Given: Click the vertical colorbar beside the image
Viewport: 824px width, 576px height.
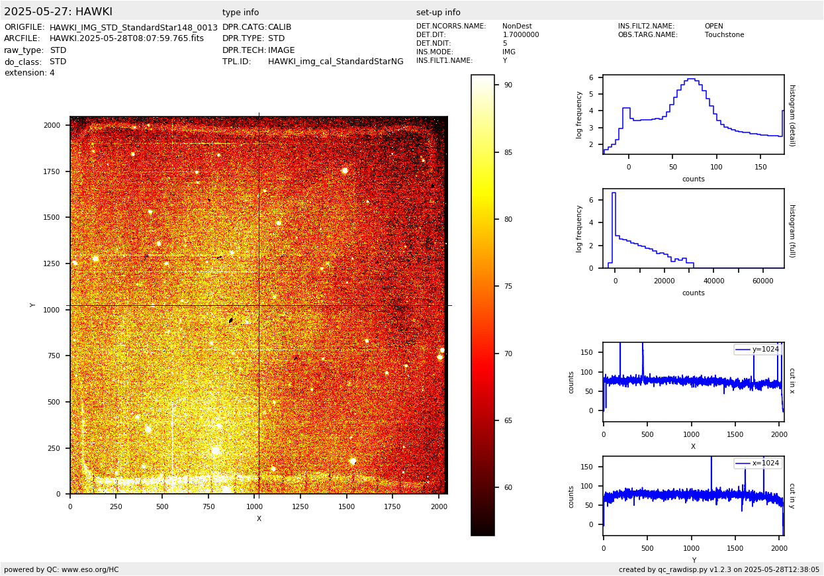Looking at the screenshot, I should (x=482, y=305).
